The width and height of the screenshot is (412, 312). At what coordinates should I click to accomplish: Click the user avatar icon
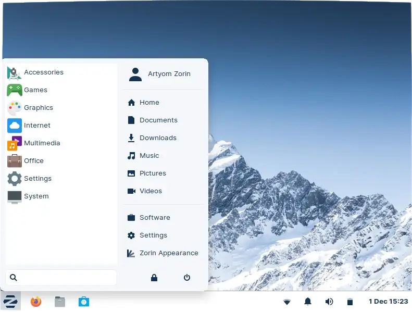tap(135, 74)
